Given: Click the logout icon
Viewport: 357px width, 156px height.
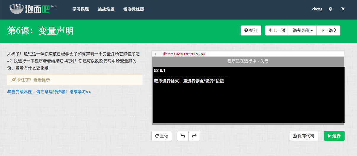Looking at the screenshot, I should click(x=343, y=9).
